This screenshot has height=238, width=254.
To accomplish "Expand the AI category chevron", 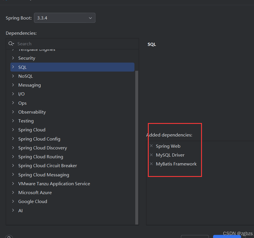I will click(13, 210).
